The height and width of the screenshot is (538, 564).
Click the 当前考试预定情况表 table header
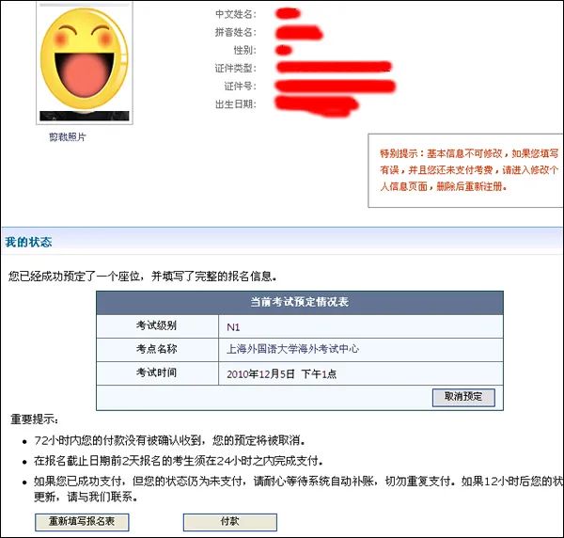[x=300, y=302]
